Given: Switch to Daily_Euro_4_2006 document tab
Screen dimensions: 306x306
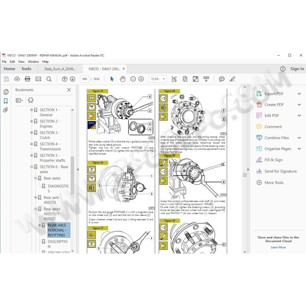Looking at the screenshot, I should pyautogui.click(x=60, y=69).
